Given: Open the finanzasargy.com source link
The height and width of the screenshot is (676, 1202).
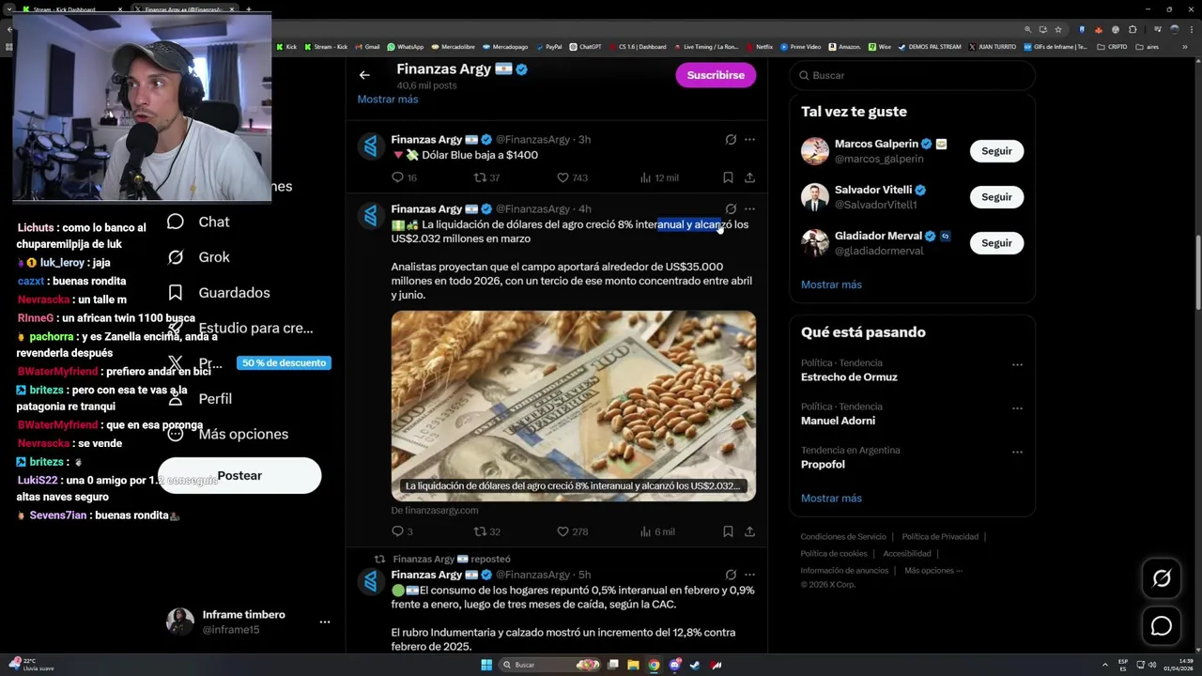Looking at the screenshot, I should click(x=435, y=510).
